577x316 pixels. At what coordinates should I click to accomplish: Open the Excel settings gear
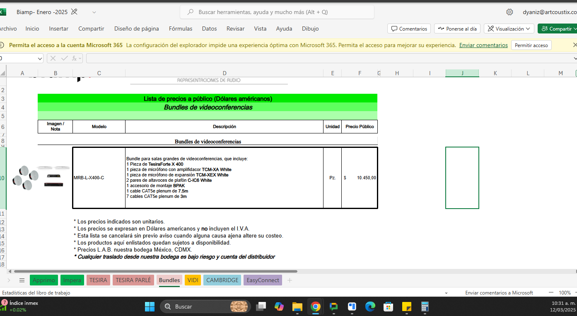tap(509, 12)
